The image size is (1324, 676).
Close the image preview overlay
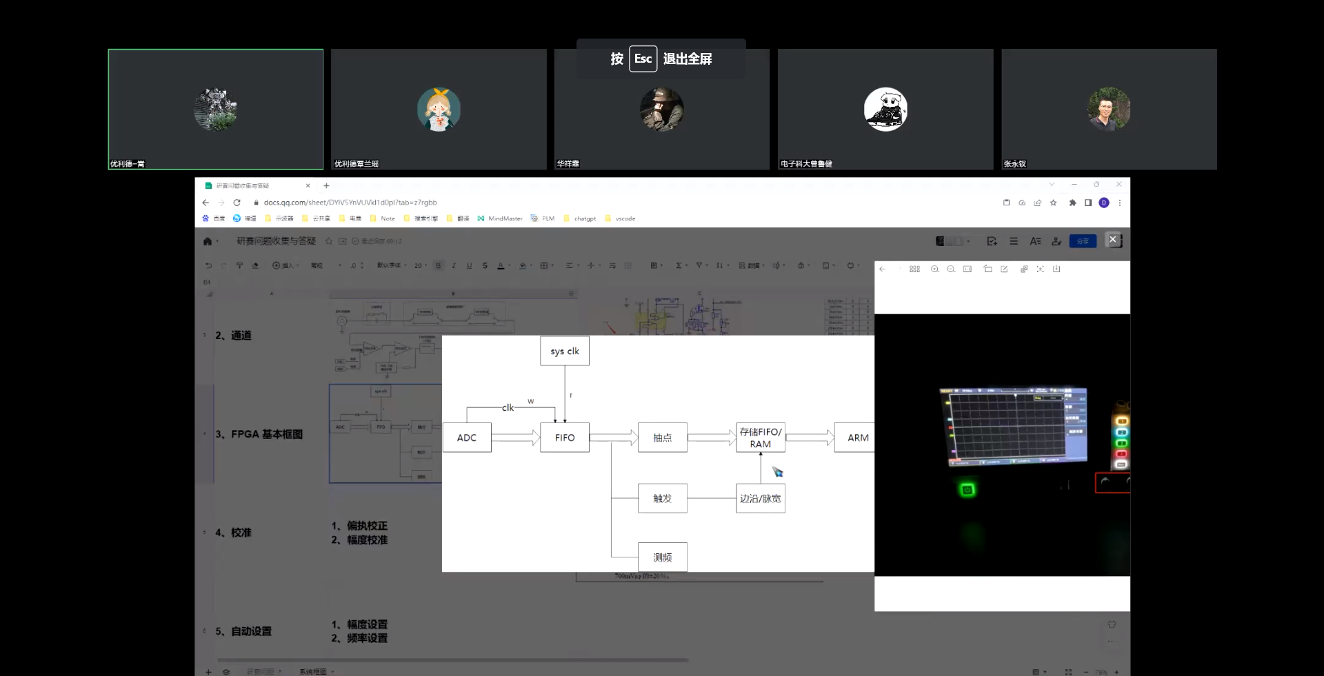pyautogui.click(x=1112, y=240)
